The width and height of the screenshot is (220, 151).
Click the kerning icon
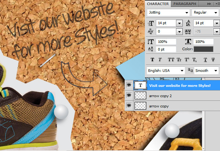click(x=150, y=32)
